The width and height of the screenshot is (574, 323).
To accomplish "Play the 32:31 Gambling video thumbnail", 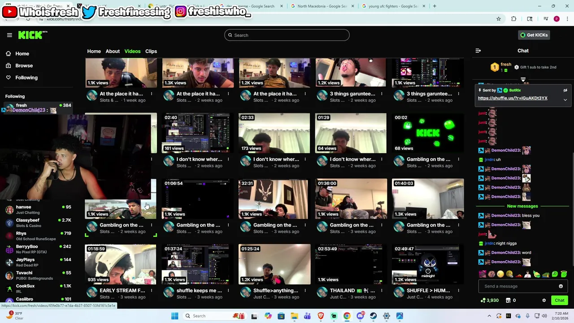I will coord(274,199).
